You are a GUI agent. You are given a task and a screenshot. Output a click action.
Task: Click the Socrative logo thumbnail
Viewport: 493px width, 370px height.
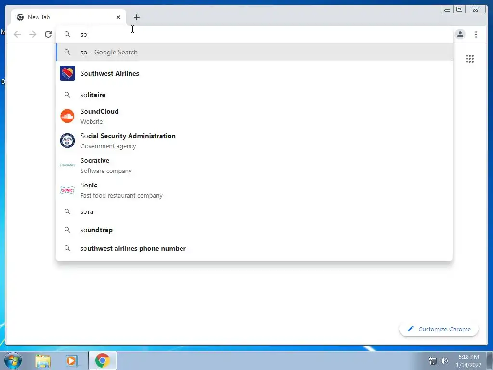tap(67, 165)
